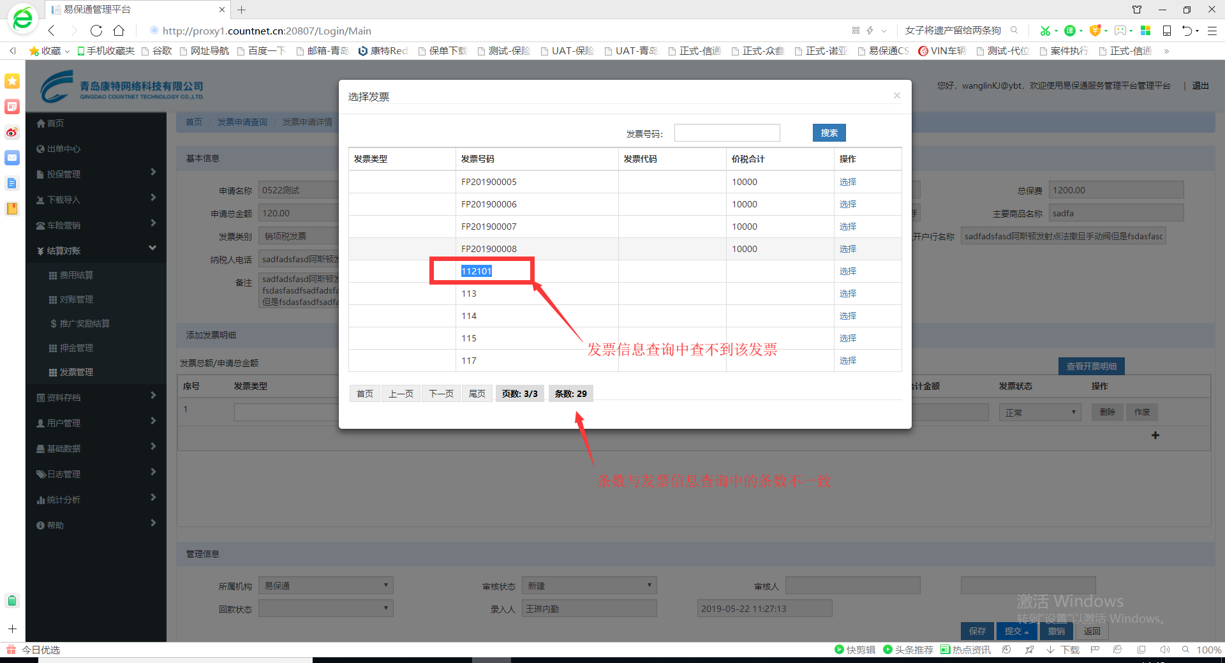Viewport: 1225px width, 663px height.
Task: Reload the page with the refresh icon
Action: [96, 31]
